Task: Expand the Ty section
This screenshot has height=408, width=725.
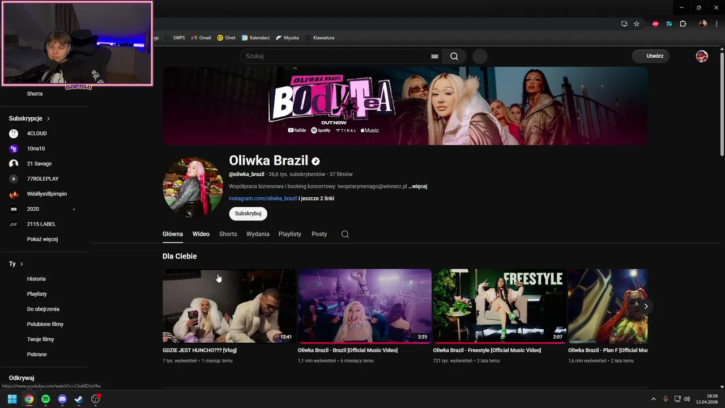Action: 16,264
